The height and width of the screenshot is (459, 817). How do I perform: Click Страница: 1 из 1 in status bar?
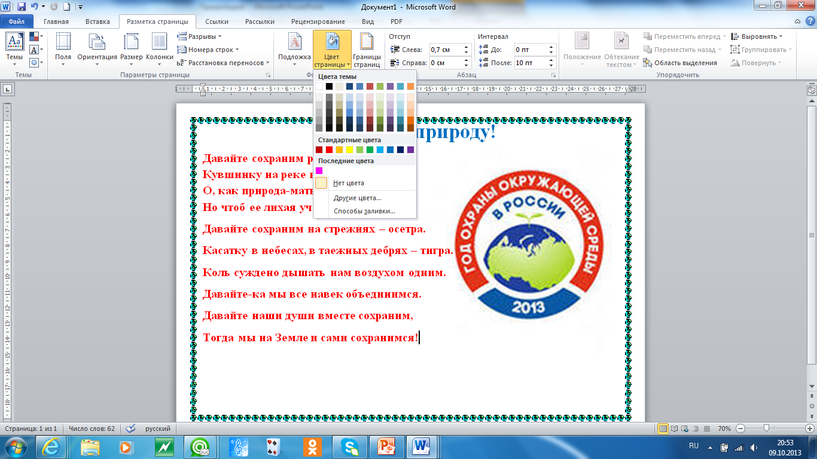pos(31,429)
